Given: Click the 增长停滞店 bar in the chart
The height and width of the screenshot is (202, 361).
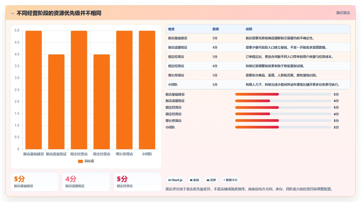Looking at the screenshot, I should 124,90.
